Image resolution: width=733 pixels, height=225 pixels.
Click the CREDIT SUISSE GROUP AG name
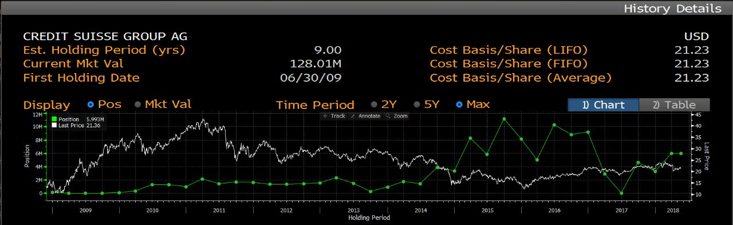[x=105, y=37]
